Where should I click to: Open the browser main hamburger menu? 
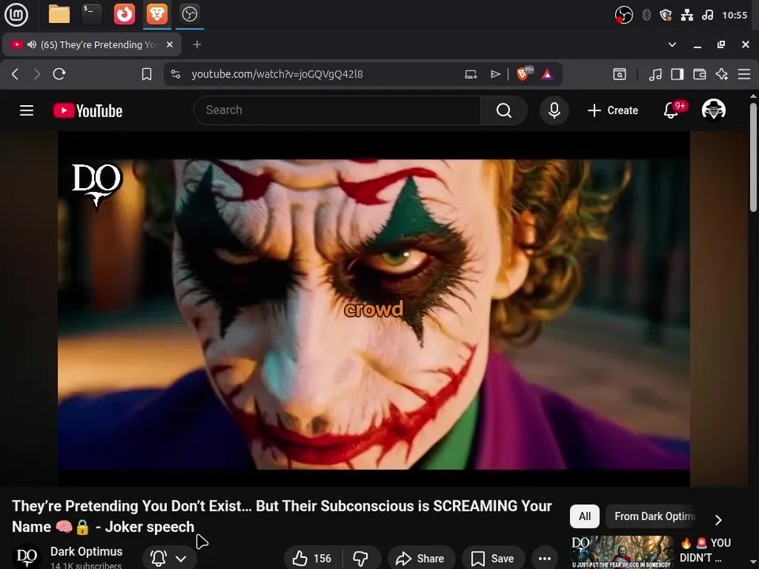[x=744, y=74]
